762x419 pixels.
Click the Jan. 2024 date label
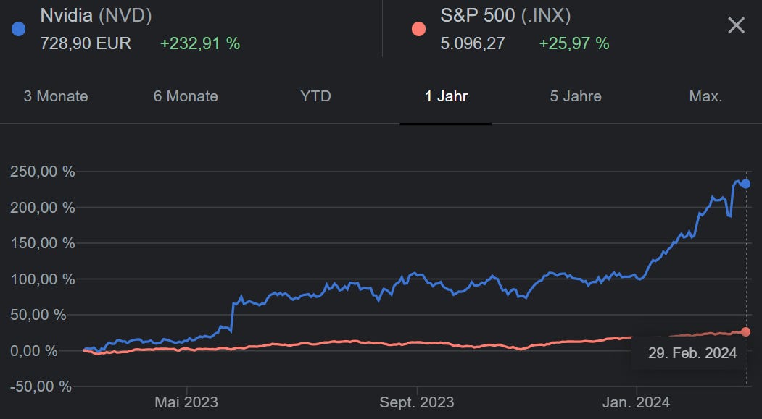(636, 402)
